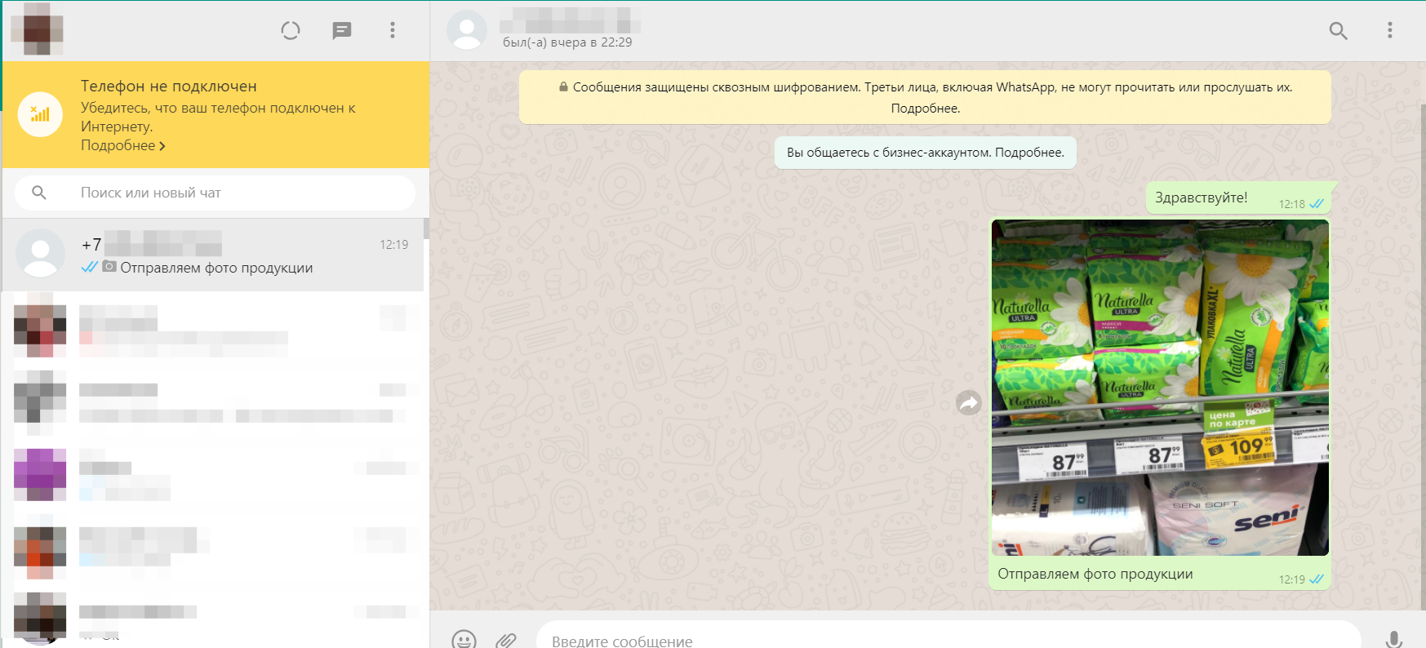Select the 'Здравствуйте!' message bubble
The width and height of the screenshot is (1426, 648).
pyautogui.click(x=1238, y=198)
